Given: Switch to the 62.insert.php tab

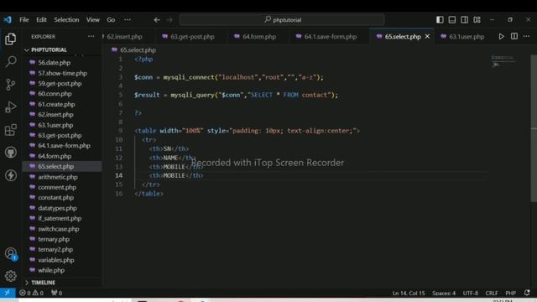Looking at the screenshot, I should pyautogui.click(x=124, y=37).
